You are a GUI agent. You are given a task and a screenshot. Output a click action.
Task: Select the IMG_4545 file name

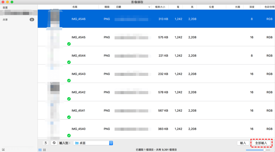(x=78, y=37)
